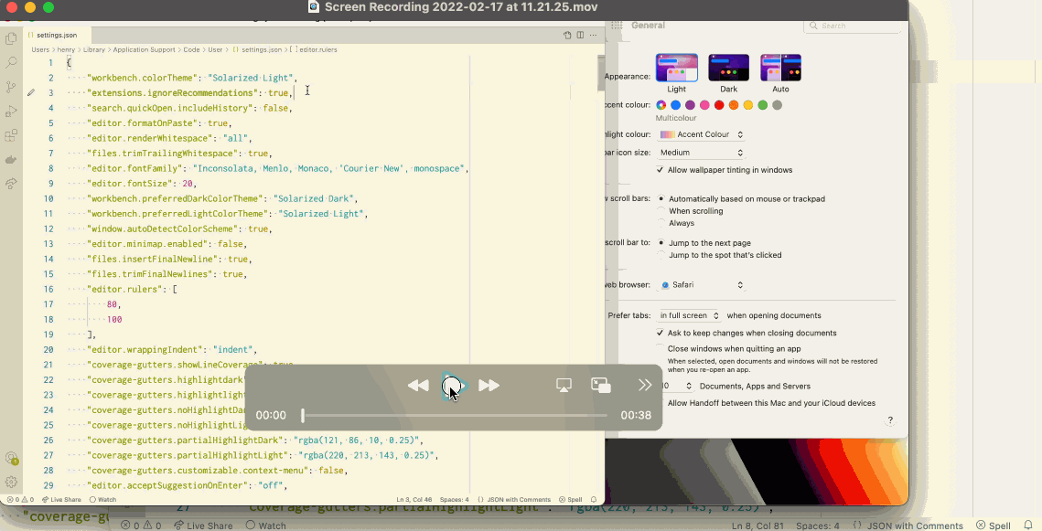Open the highlight colour Accent Colour dropdown
The height and width of the screenshot is (531, 1042).
[701, 134]
